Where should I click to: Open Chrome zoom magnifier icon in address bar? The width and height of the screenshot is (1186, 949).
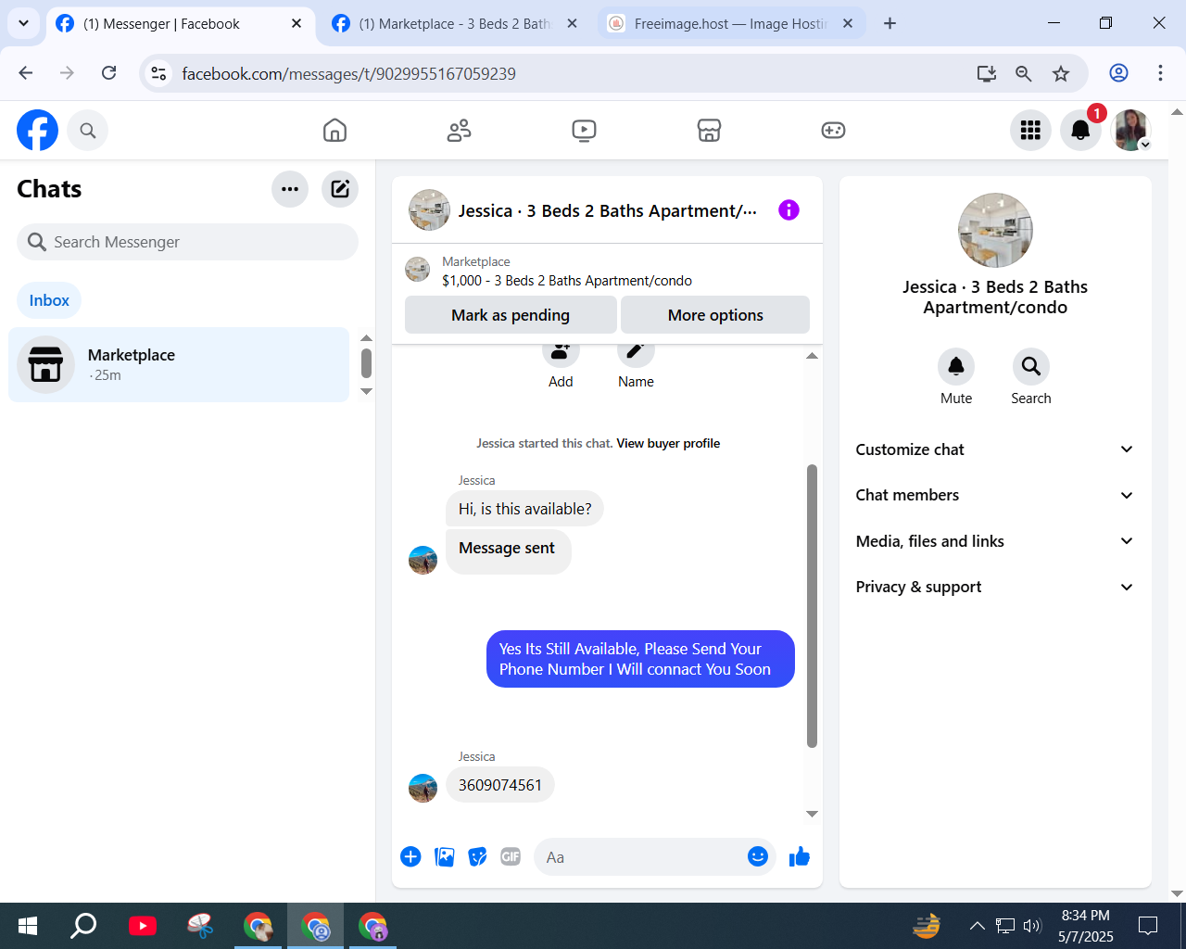pos(1023,73)
